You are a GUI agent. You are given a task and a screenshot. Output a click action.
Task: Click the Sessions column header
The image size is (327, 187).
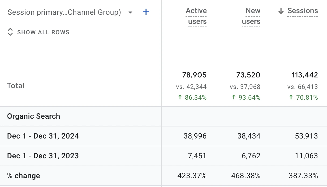point(303,11)
